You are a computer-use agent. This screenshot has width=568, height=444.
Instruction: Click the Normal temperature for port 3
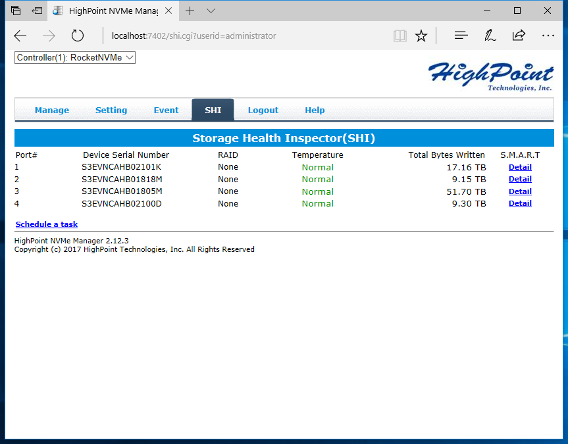point(318,191)
